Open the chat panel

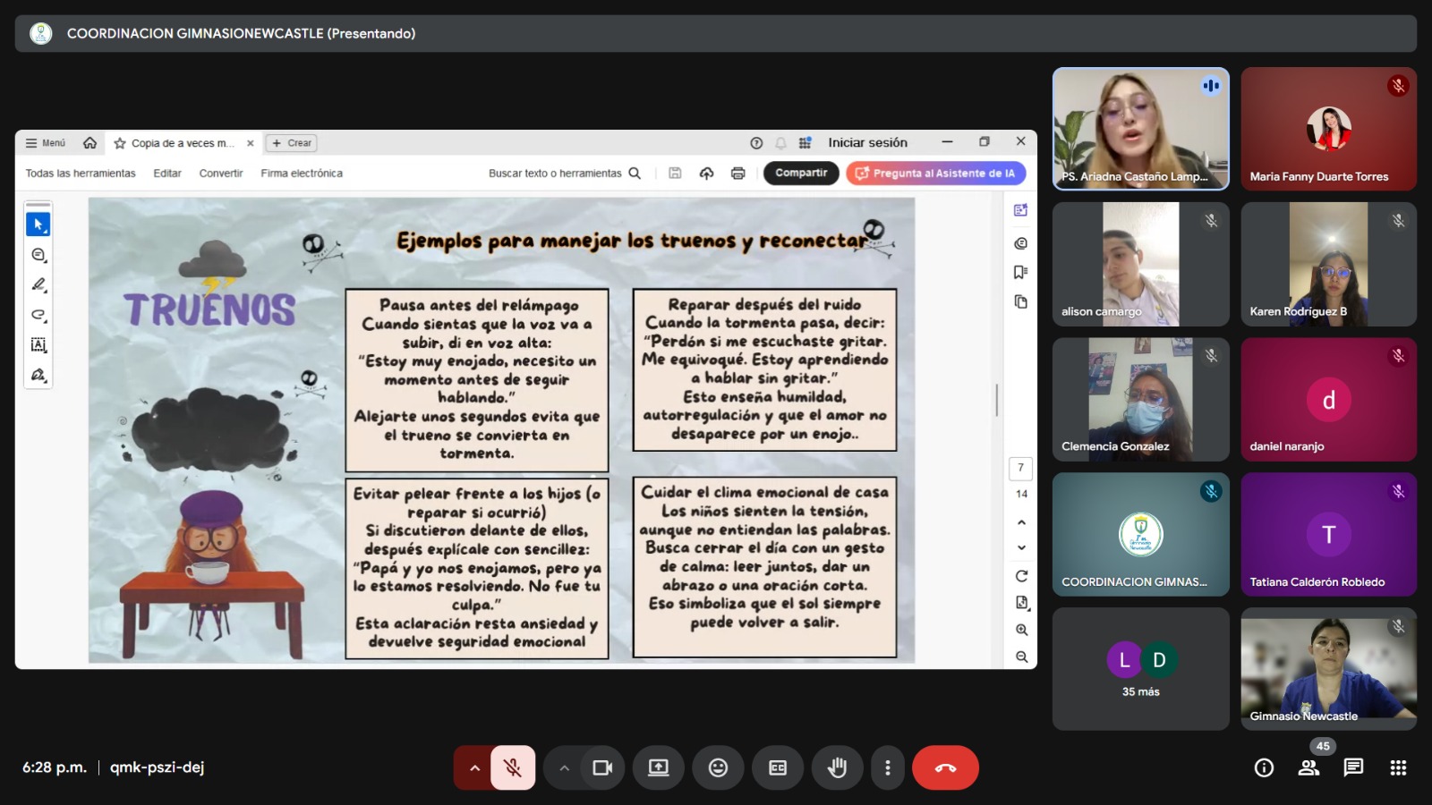point(1353,767)
